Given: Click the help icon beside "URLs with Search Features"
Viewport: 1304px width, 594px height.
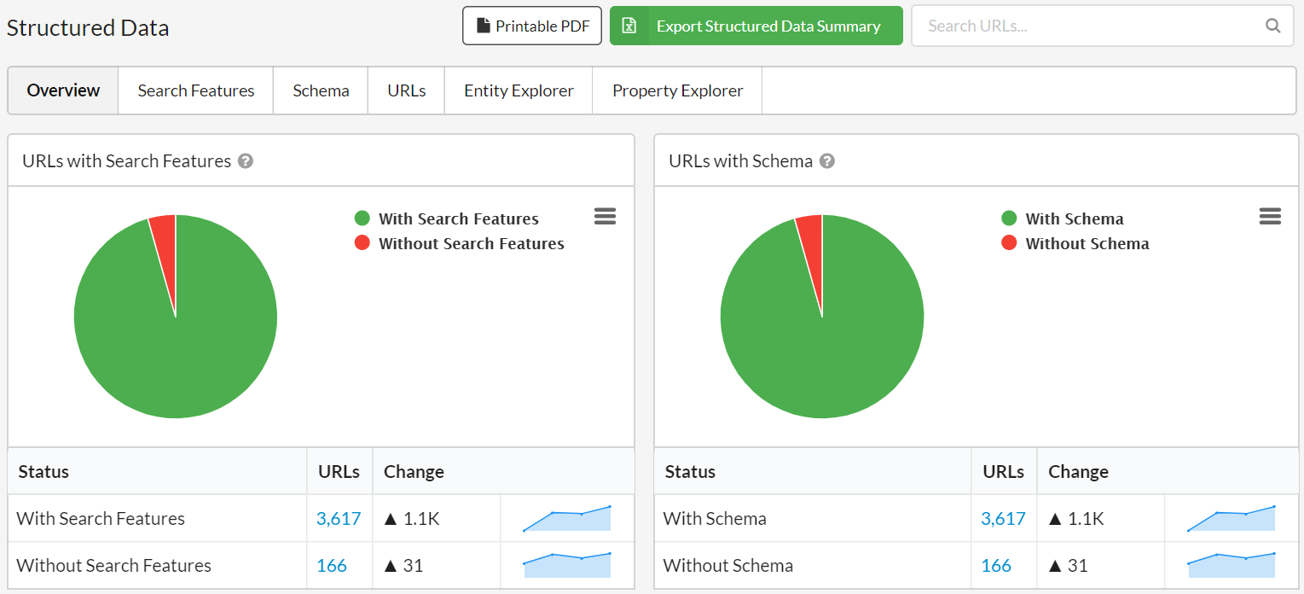Looking at the screenshot, I should point(245,160).
